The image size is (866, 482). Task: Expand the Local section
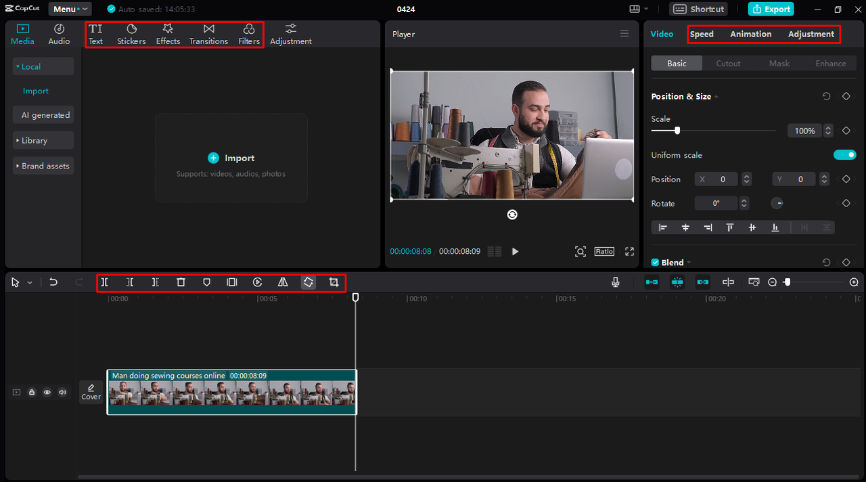(43, 66)
